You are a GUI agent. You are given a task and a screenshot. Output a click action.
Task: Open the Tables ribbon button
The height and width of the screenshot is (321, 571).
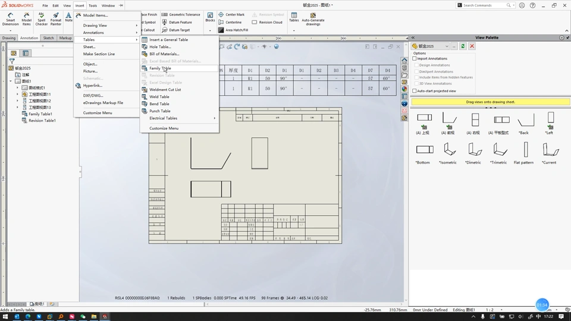coord(294,17)
